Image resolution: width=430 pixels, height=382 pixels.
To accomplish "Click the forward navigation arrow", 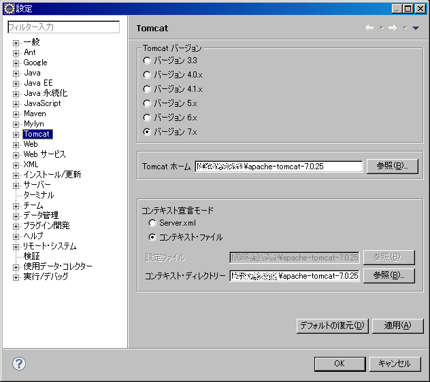I will click(x=393, y=28).
